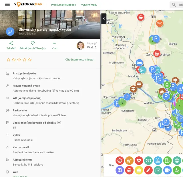Toggle the red shopping basket filter
The width and height of the screenshot is (183, 177).
129,170
